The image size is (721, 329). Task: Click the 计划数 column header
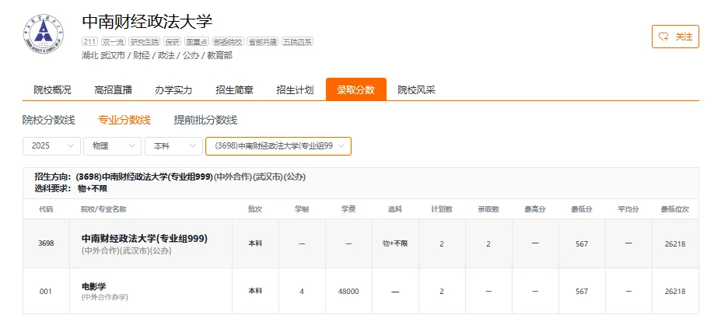click(442, 209)
